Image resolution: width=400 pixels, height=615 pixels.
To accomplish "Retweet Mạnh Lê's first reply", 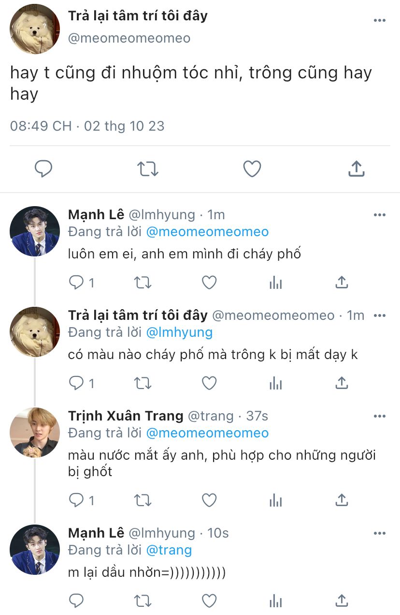I will [143, 283].
